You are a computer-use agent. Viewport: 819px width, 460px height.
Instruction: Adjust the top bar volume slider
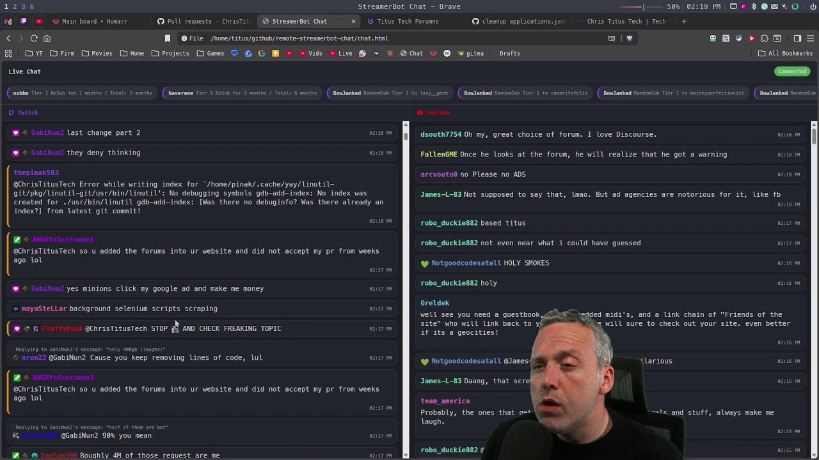[x=642, y=6]
